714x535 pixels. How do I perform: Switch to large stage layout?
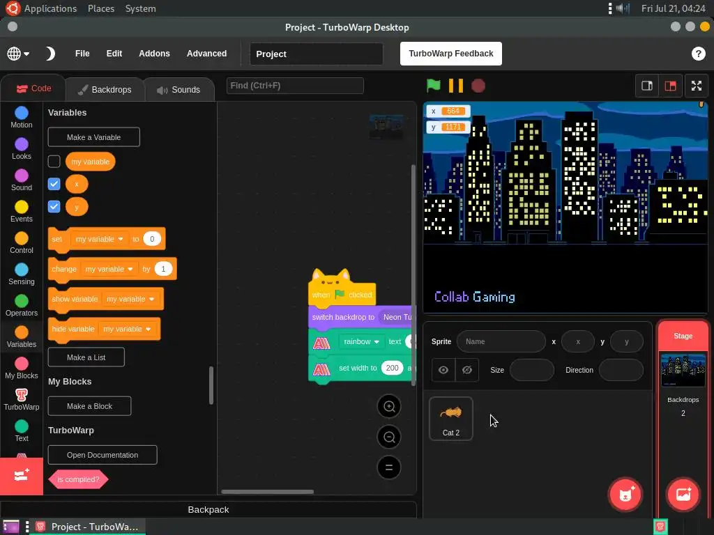(670, 86)
